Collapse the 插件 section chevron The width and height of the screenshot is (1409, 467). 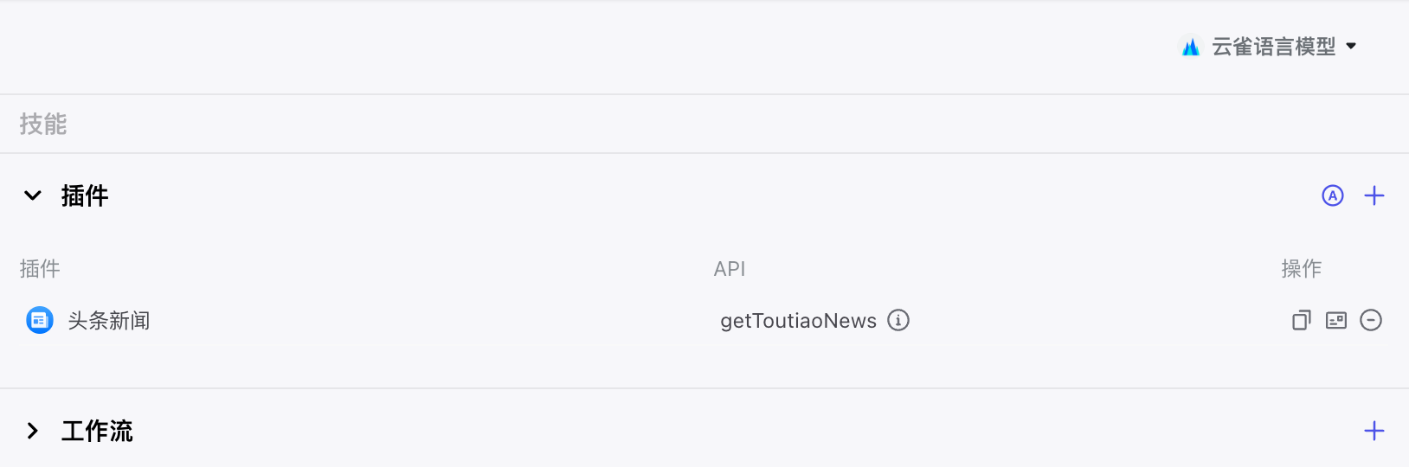(x=33, y=195)
